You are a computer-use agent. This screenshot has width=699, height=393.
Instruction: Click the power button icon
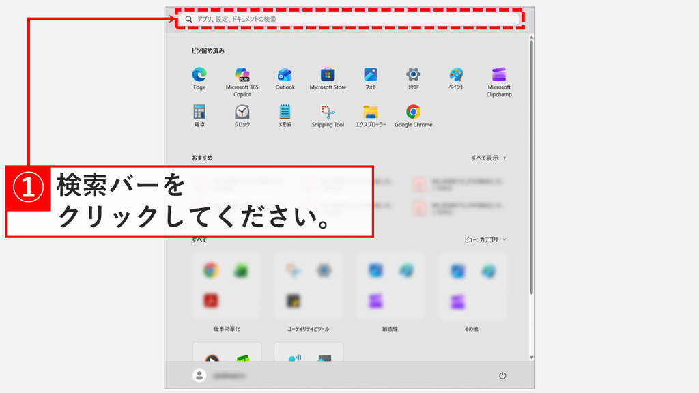502,376
